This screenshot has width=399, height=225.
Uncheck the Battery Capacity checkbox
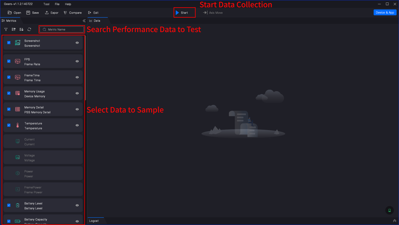(x=9, y=221)
